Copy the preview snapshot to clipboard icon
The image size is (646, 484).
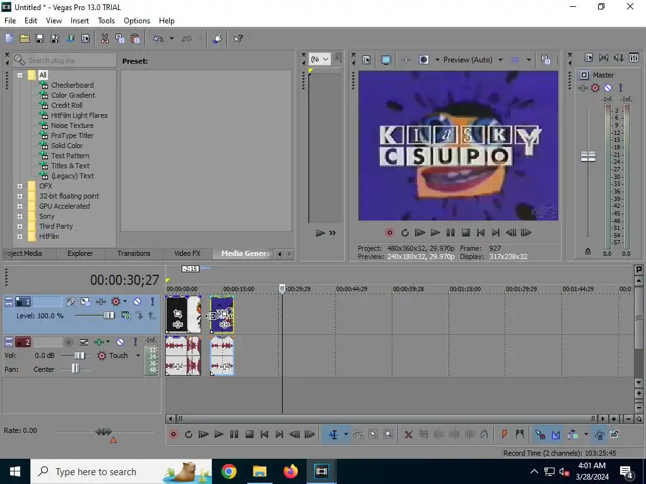coord(546,60)
